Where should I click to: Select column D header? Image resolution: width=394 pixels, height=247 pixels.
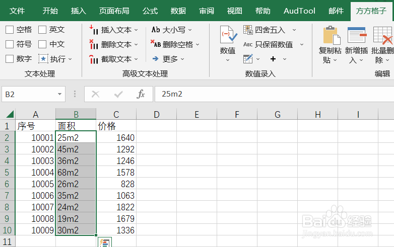pyautogui.click(x=157, y=114)
